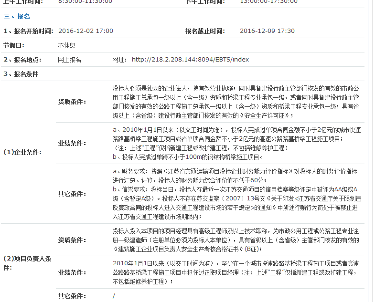Click the 业绩条件 label under 企业条件
The image size is (375, 302).
coord(72,143)
